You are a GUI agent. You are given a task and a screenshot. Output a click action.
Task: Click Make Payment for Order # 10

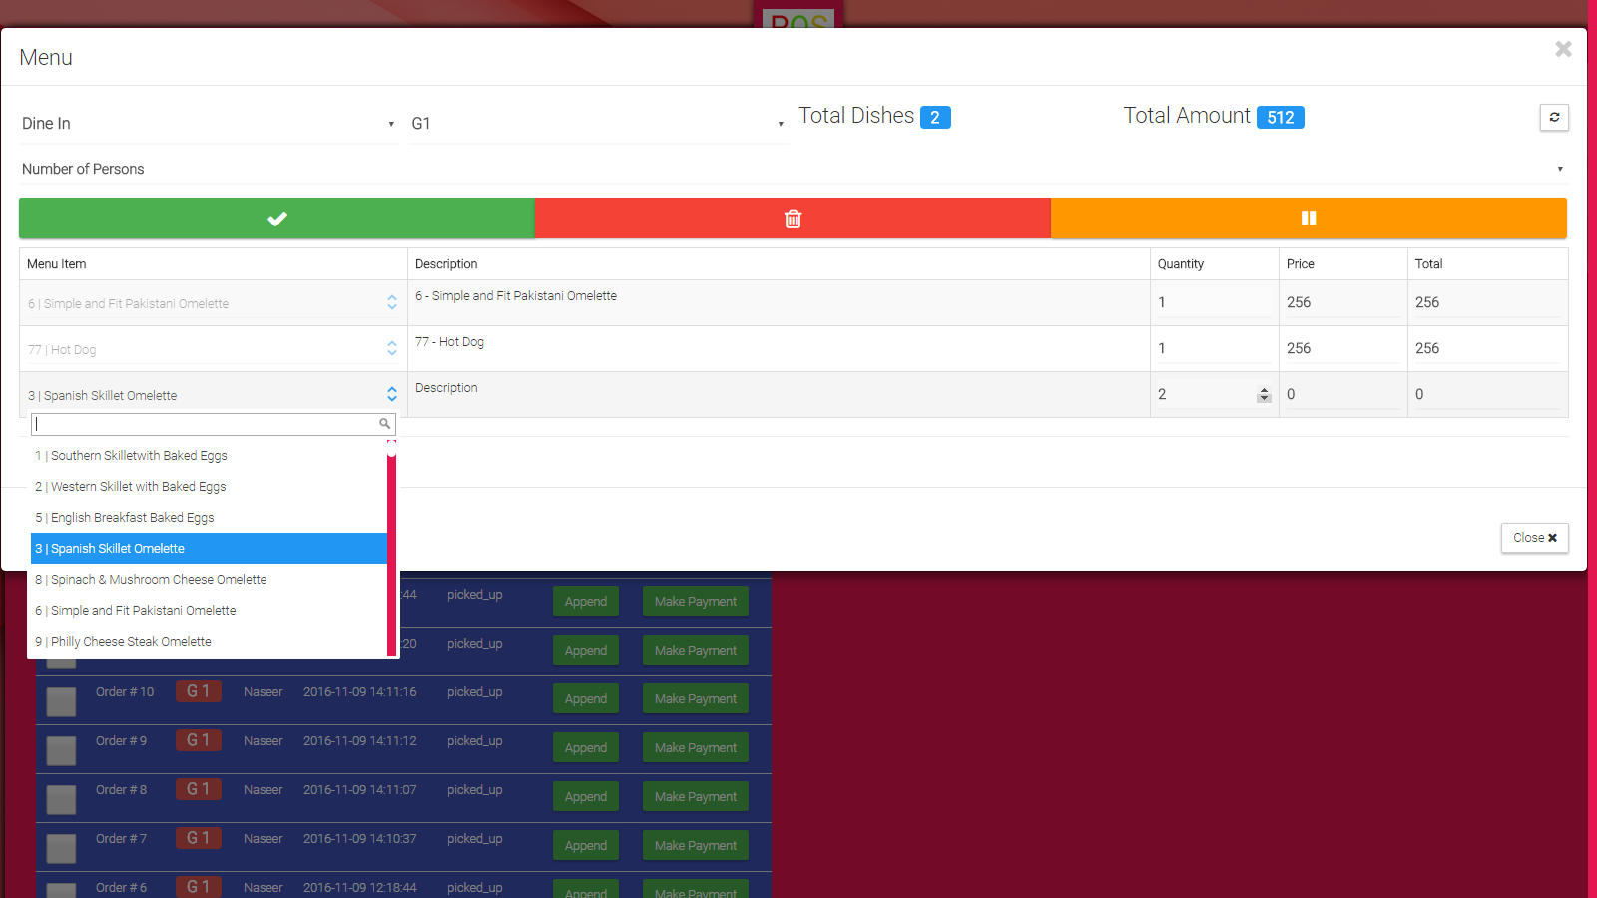695,699
